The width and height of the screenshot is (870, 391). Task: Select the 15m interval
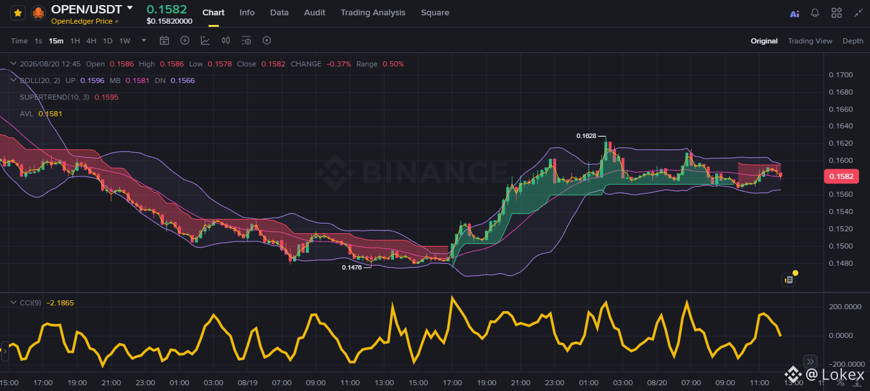coord(56,41)
